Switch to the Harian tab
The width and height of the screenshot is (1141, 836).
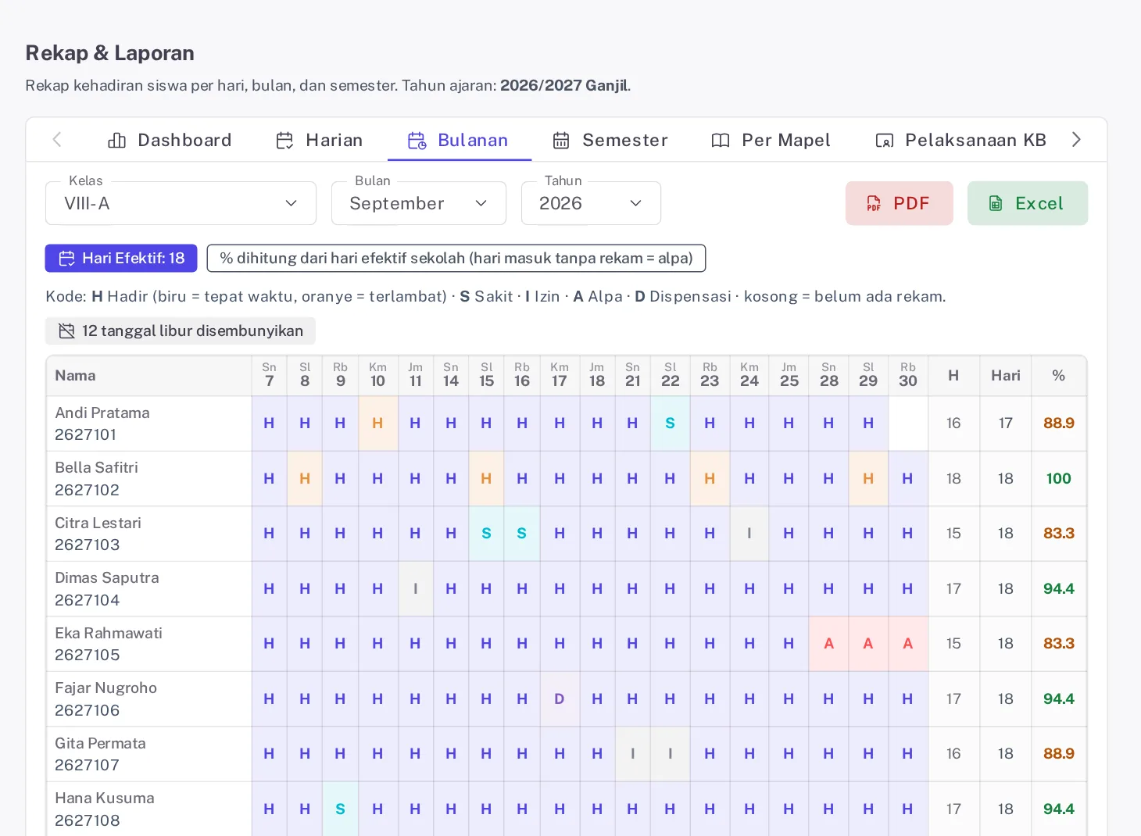point(319,140)
